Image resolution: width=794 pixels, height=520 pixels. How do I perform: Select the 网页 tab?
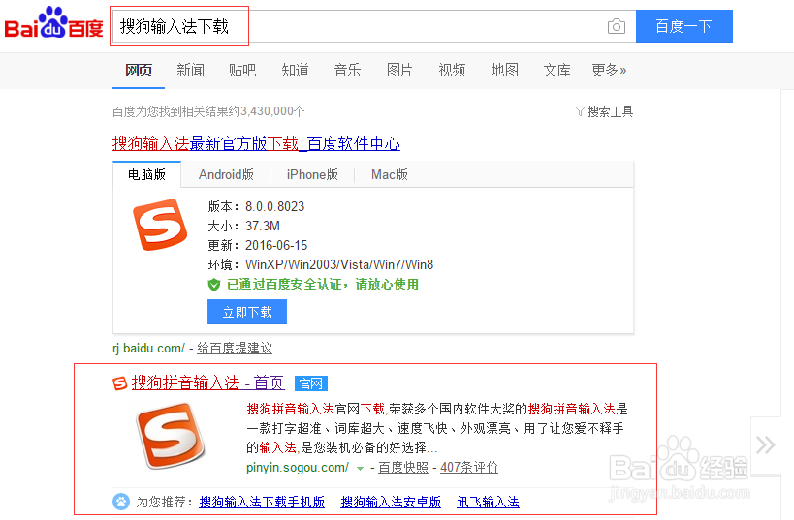click(x=139, y=70)
